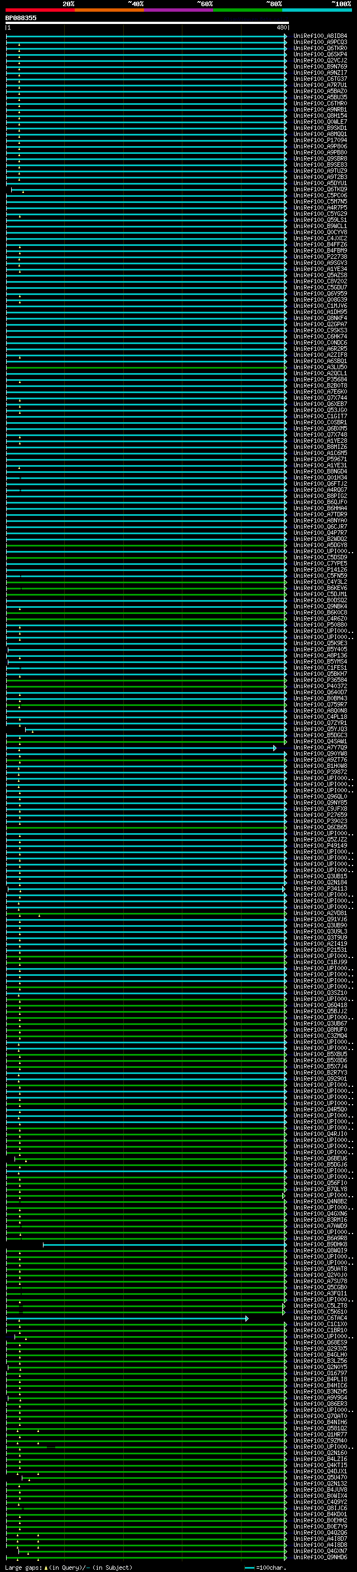Click the green ~80% legend segment
This screenshot has width=357, height=1572.
click(x=248, y=10)
